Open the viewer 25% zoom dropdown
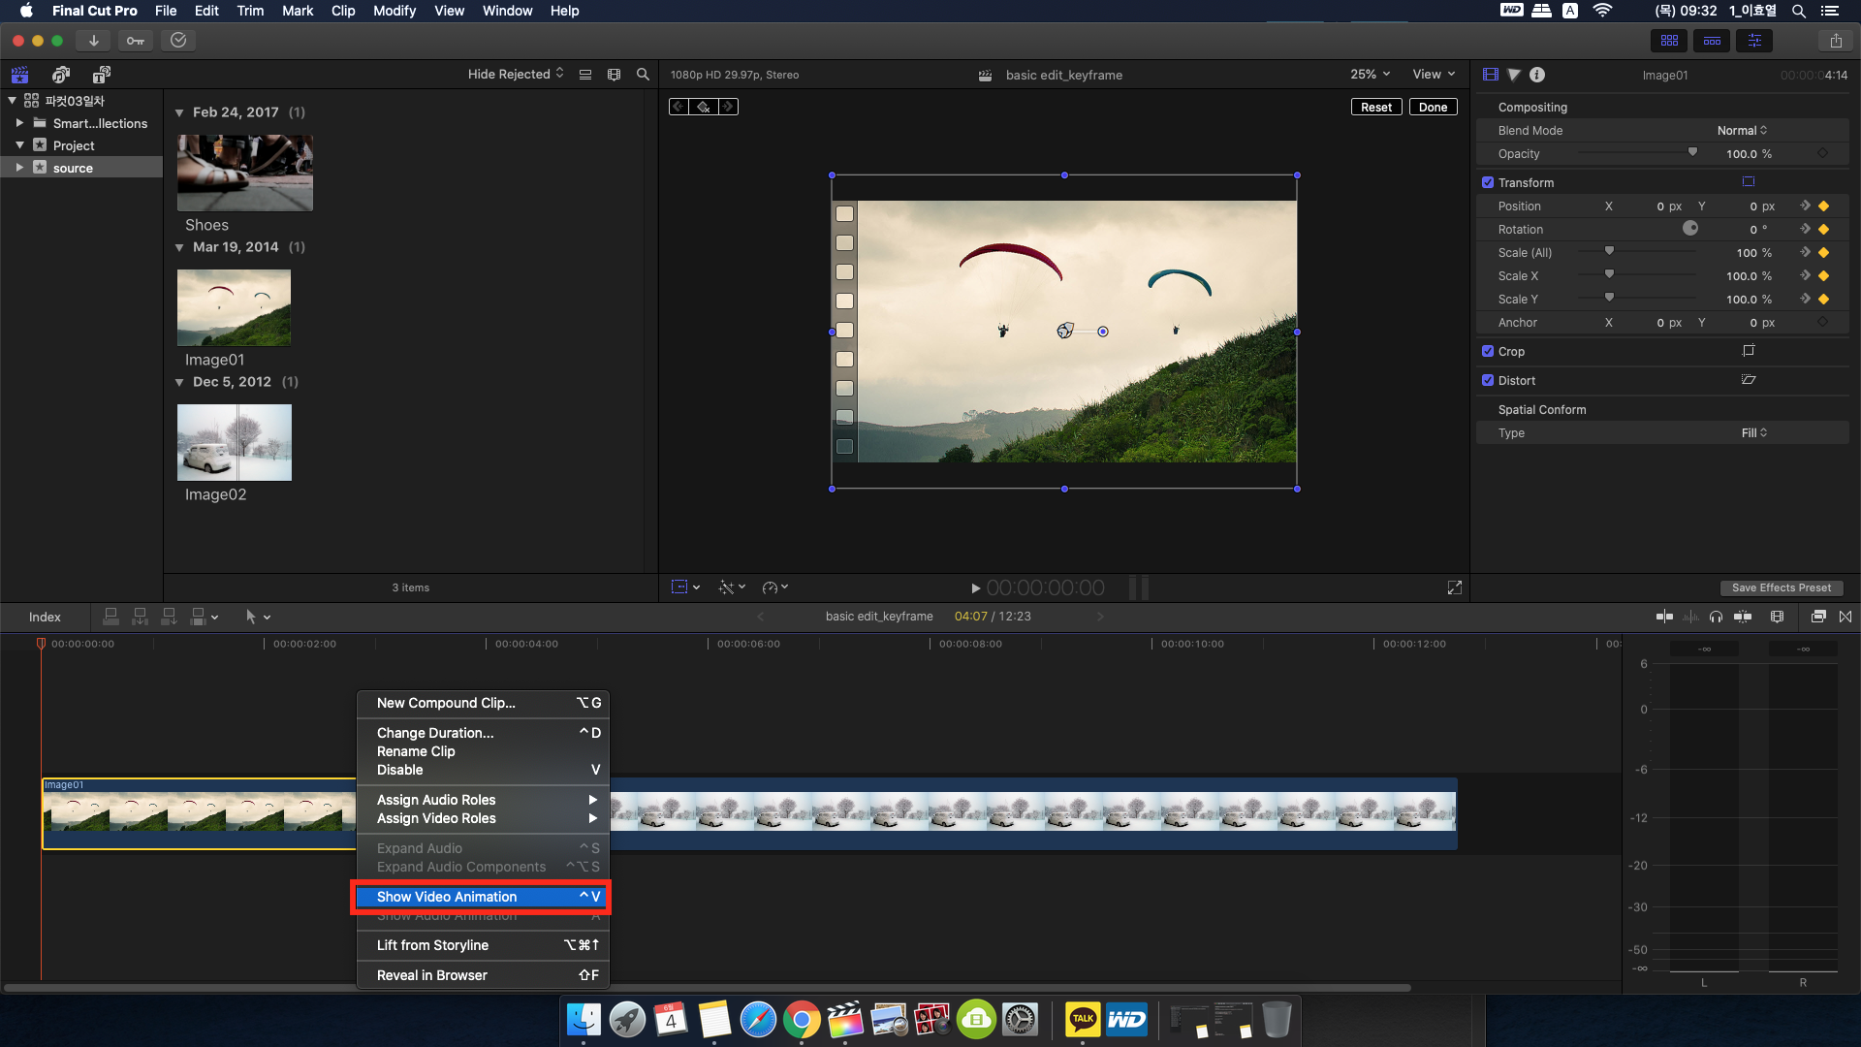Screen dimensions: 1861x1047 1370,75
